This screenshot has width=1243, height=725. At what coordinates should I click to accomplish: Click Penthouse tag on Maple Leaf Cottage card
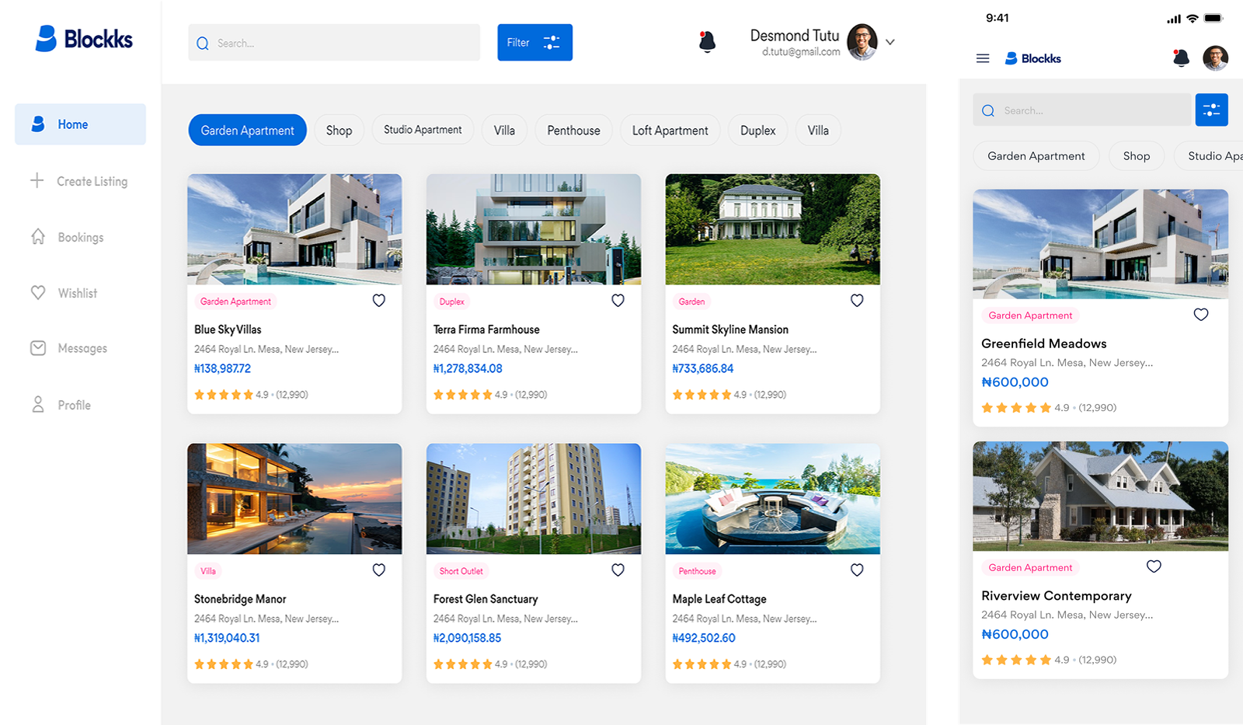698,571
